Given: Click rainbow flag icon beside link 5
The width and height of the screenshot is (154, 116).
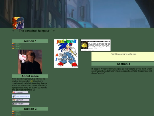Looking at the screenshot, I should (13, 114).
